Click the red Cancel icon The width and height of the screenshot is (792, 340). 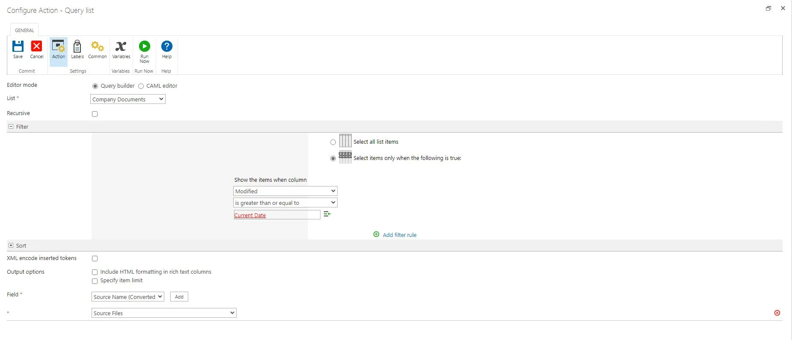tap(37, 46)
